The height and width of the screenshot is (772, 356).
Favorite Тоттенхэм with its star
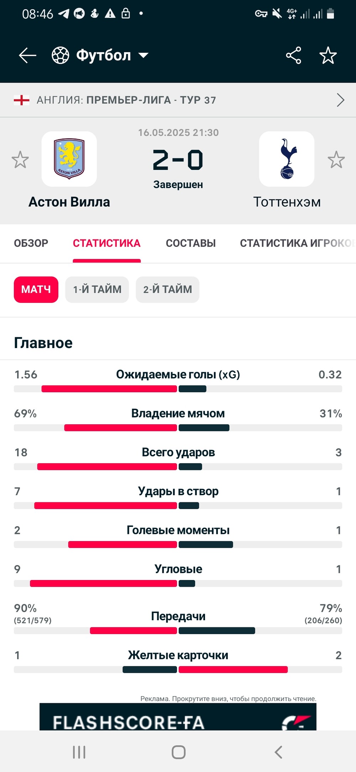pos(336,160)
